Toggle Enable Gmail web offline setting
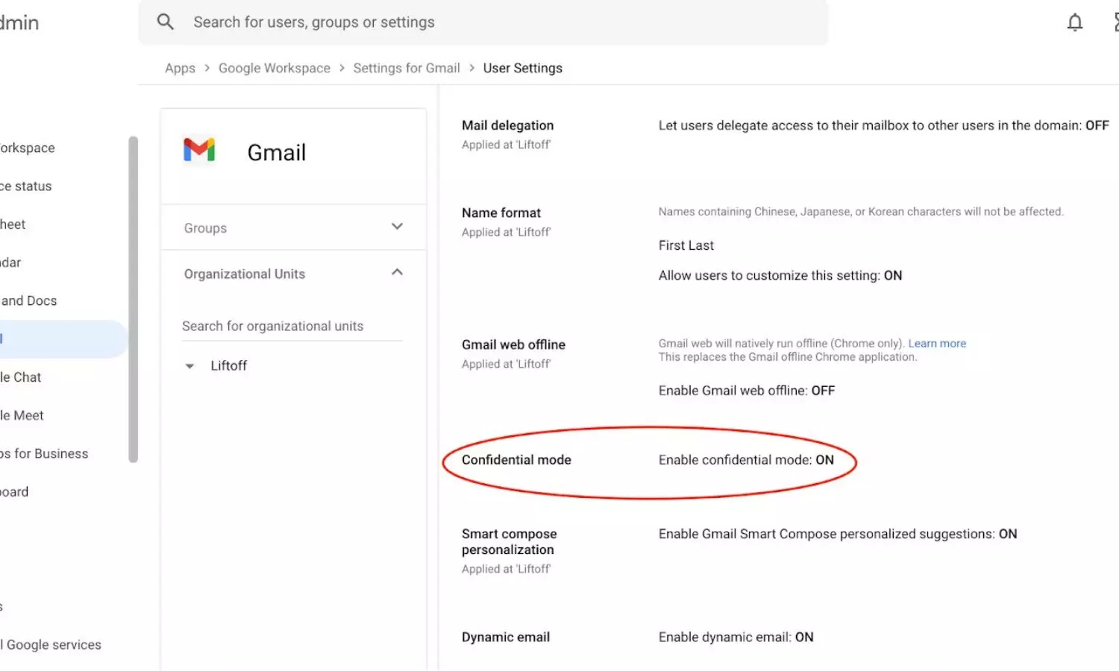Image resolution: width=1119 pixels, height=671 pixels. coord(746,391)
